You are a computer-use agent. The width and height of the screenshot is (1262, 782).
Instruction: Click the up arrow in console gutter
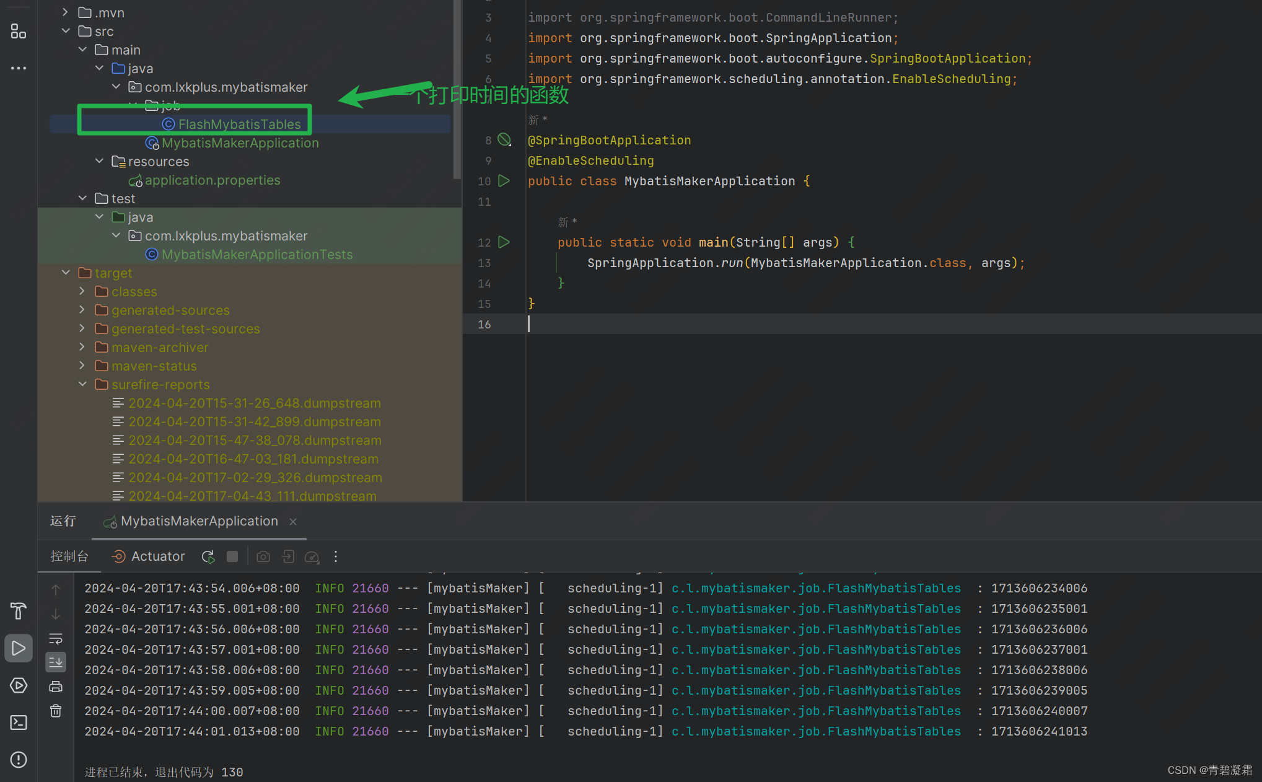(x=56, y=590)
